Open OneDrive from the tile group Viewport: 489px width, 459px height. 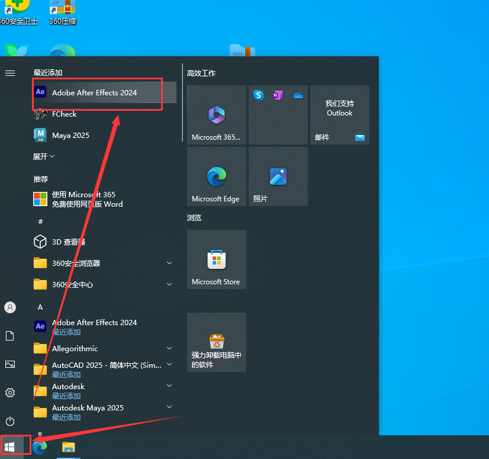click(298, 95)
